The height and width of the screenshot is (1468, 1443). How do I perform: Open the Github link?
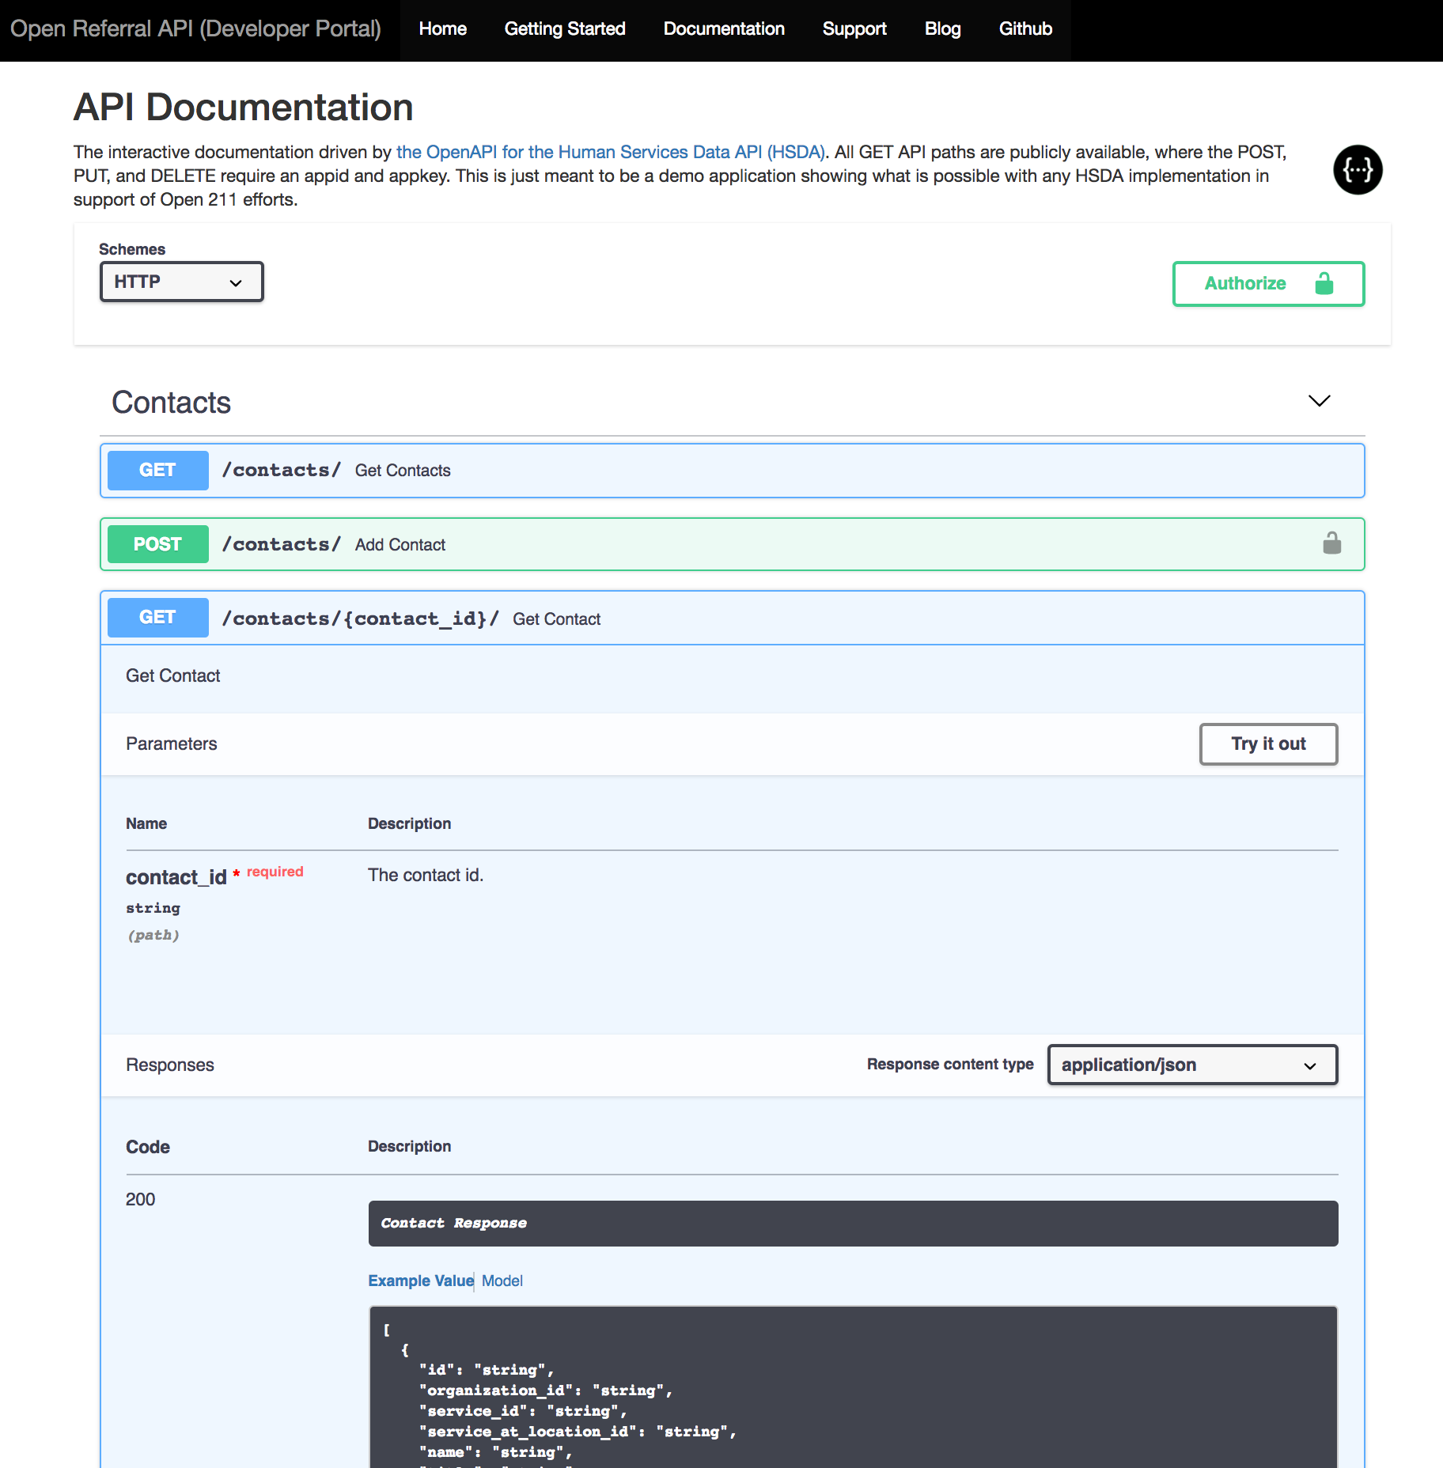pos(1024,28)
